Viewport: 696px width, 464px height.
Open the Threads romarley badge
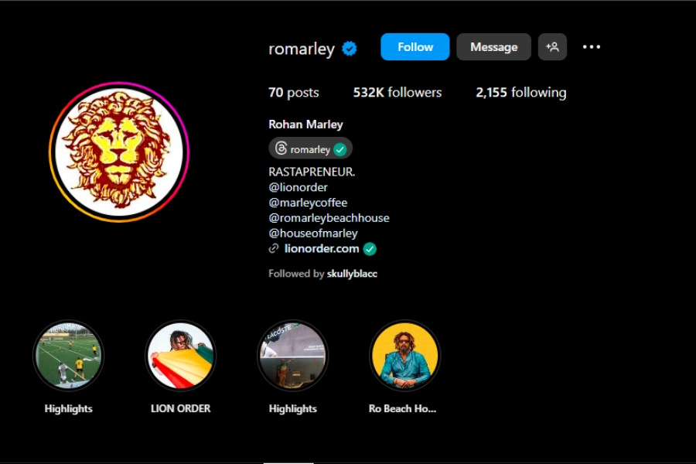pyautogui.click(x=310, y=148)
